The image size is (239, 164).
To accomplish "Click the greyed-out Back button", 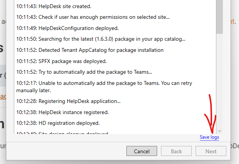I will tap(176, 151).
